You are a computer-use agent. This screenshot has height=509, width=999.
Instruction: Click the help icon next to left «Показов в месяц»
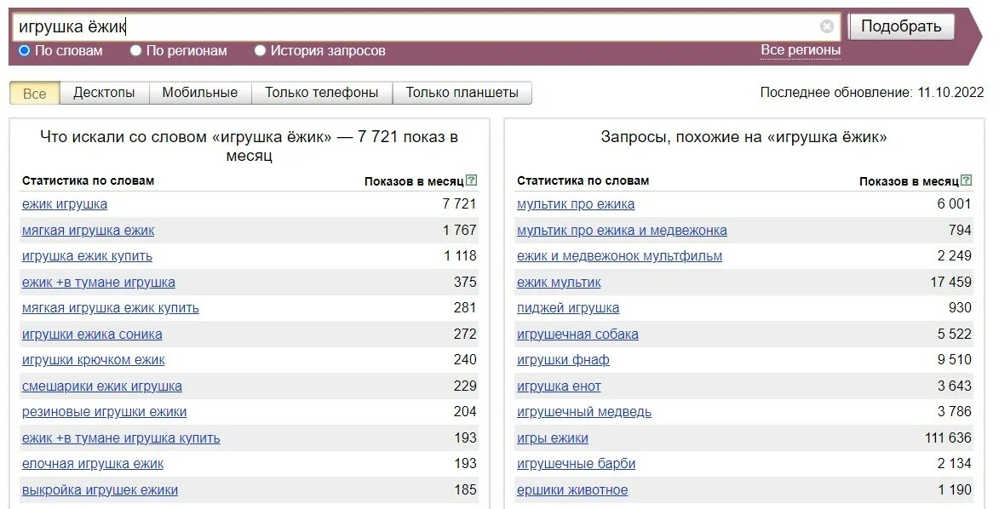(x=471, y=180)
